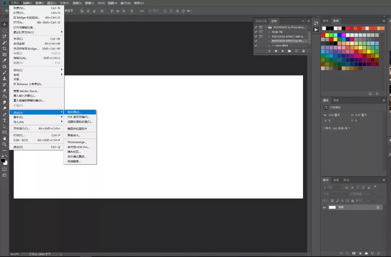Collapse the POSTERIZE by Photoshop action set folder
The width and height of the screenshot is (391, 257).
pos(265,27)
